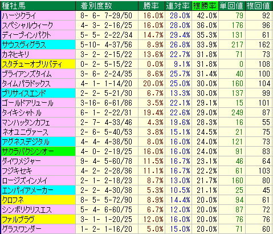The width and height of the screenshot is (273, 234).
Task: Click グラスワンダー quinella rate 15.0%
Action: tap(180, 229)
